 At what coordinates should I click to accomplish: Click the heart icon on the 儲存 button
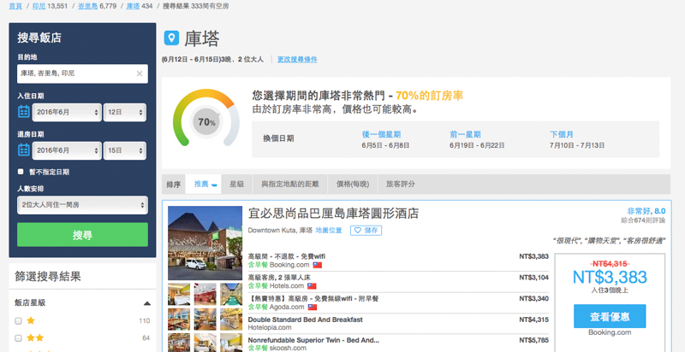pyautogui.click(x=357, y=231)
